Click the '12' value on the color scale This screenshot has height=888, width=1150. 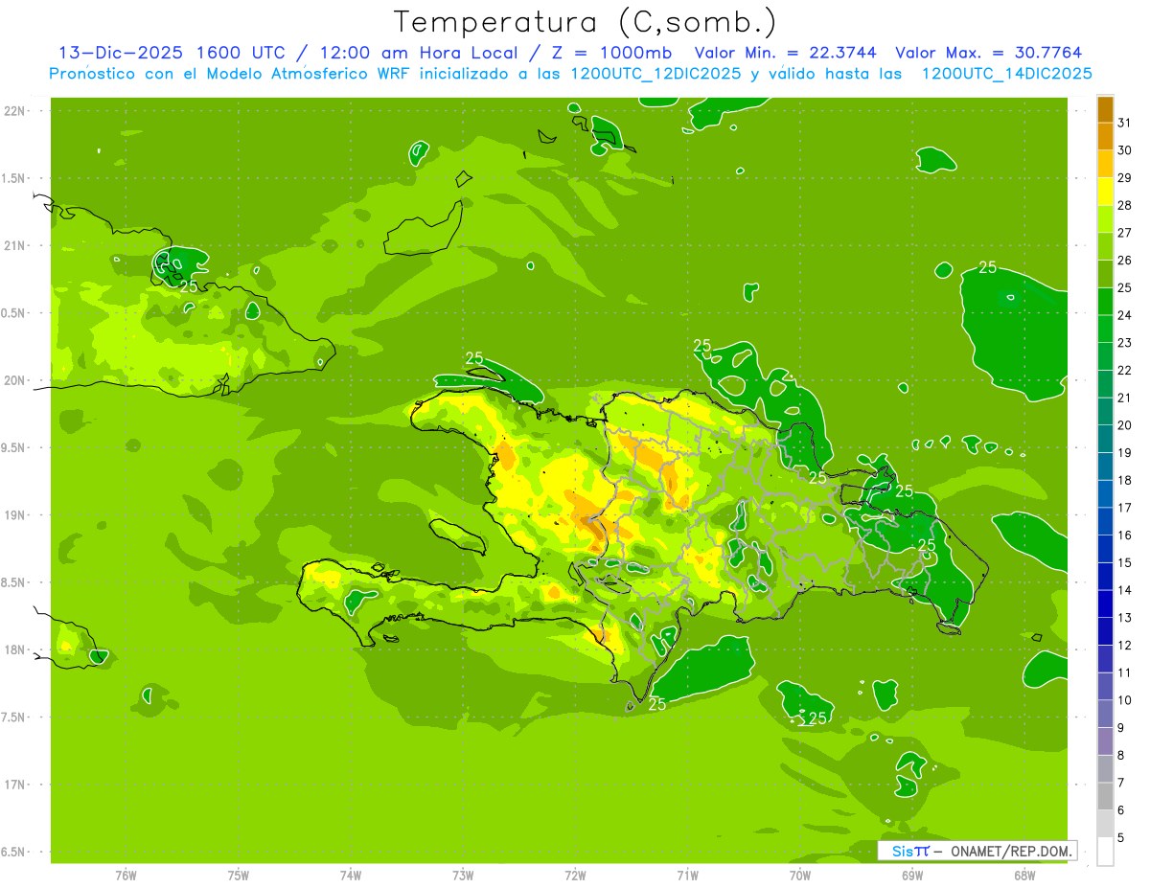coord(1124,646)
